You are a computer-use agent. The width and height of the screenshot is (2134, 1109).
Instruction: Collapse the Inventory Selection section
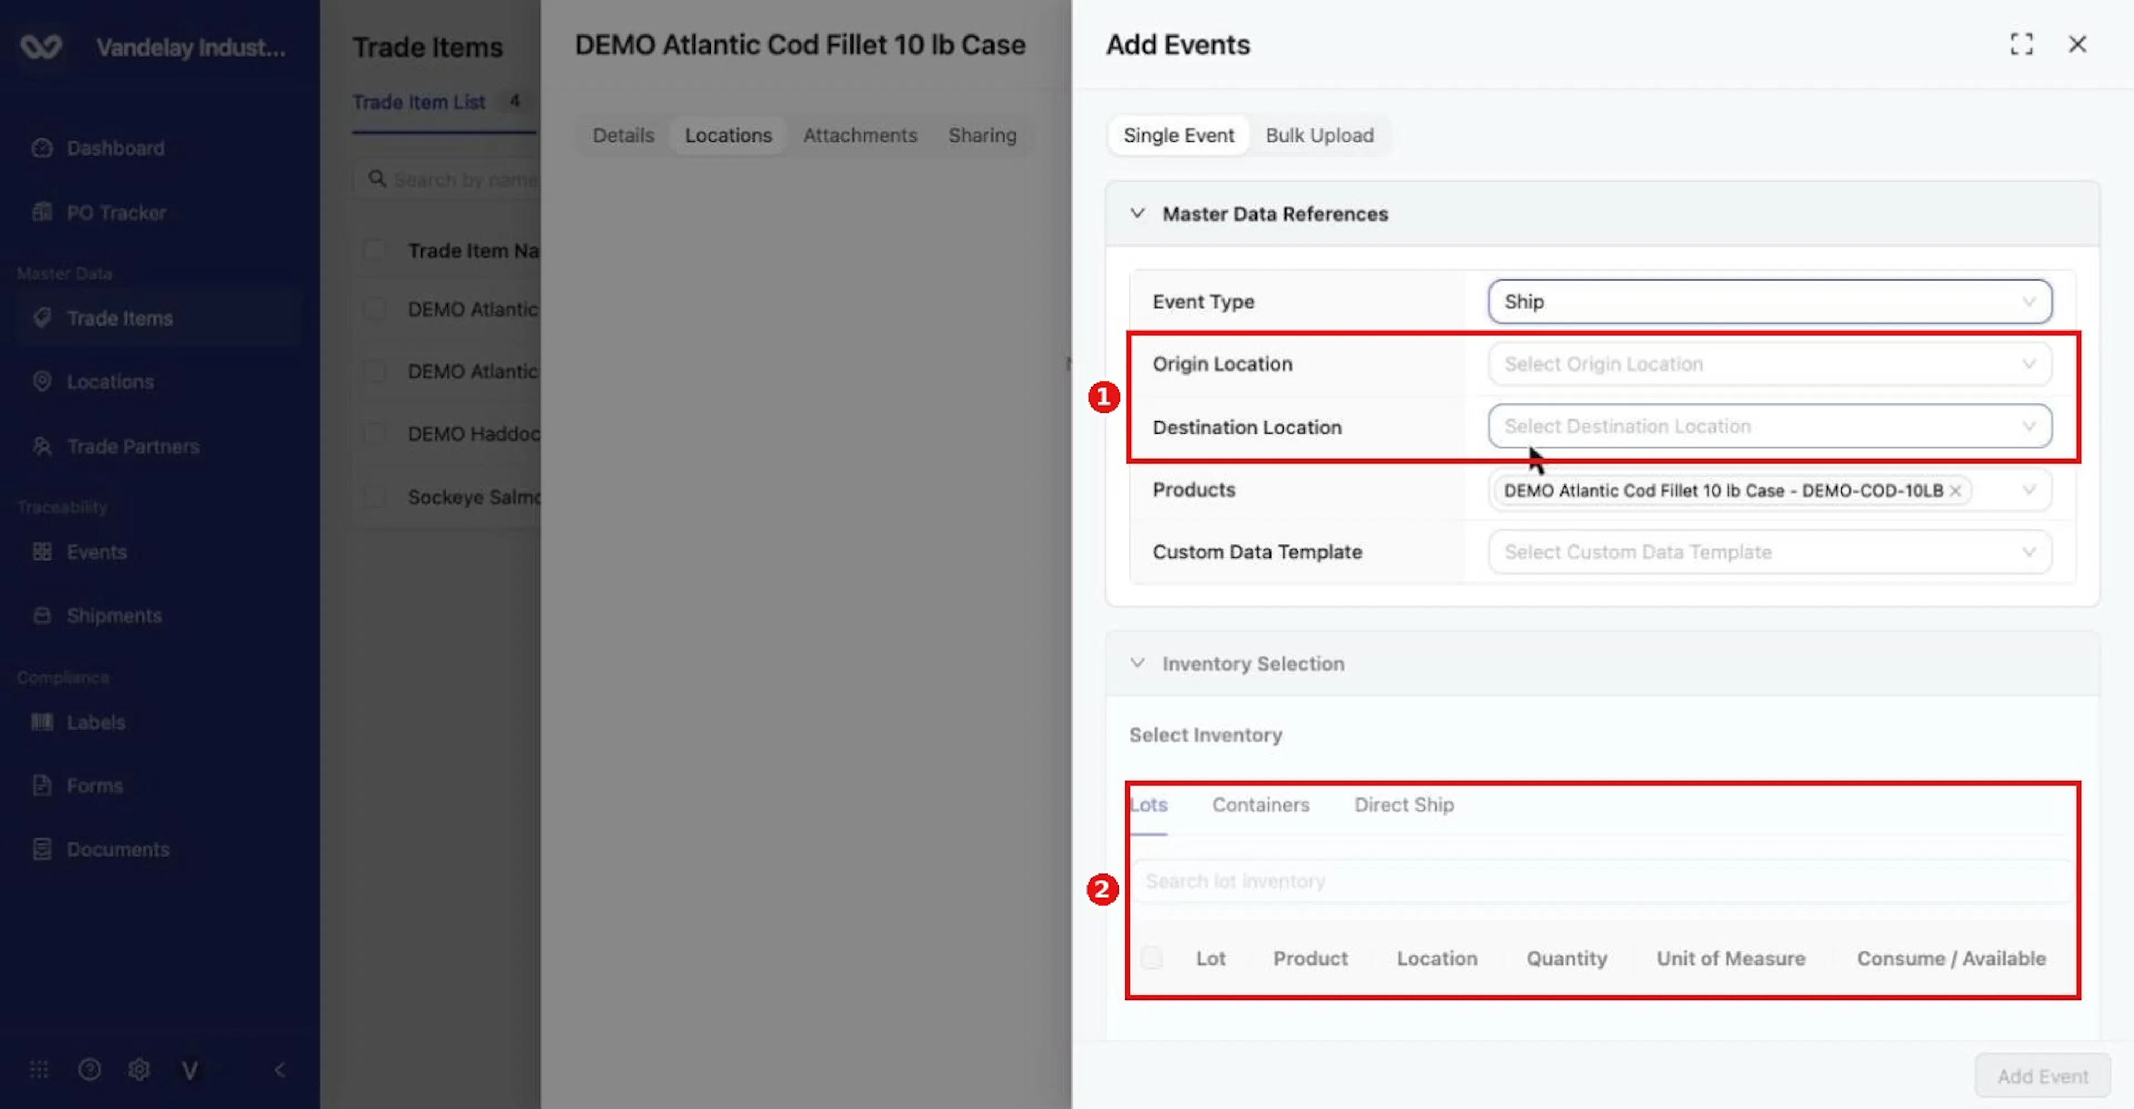(x=1138, y=663)
